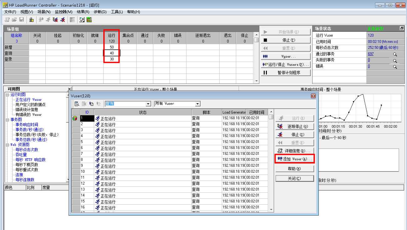The height and width of the screenshot is (230, 407).
Task: Open the 帮助(H) menu in menu bar
Action: coord(134,12)
